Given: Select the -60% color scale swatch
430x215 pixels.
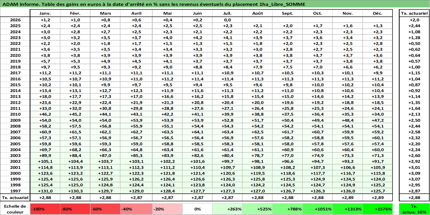Looking at the screenshot, I should (x=105, y=209).
